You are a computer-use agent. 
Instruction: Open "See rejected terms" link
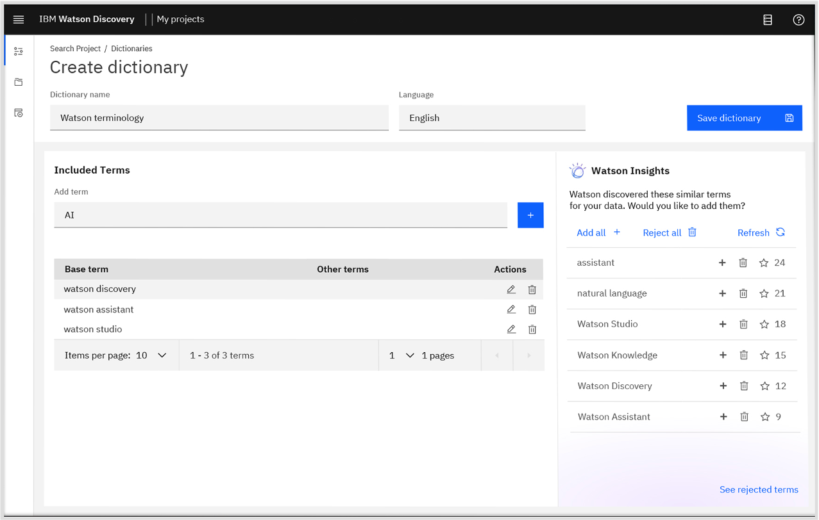[x=759, y=489]
